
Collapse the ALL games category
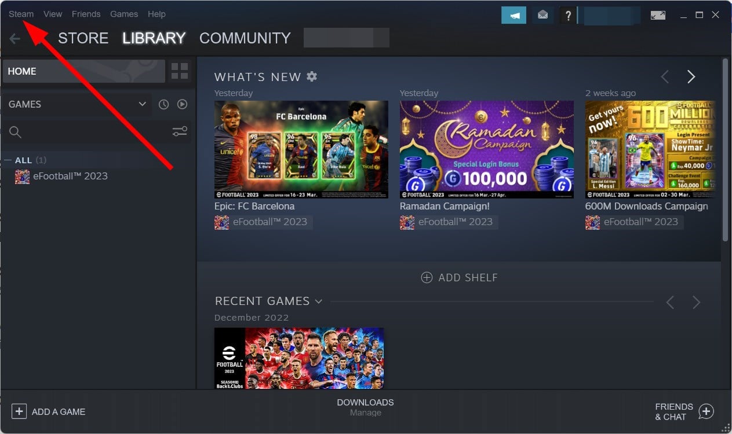click(8, 160)
